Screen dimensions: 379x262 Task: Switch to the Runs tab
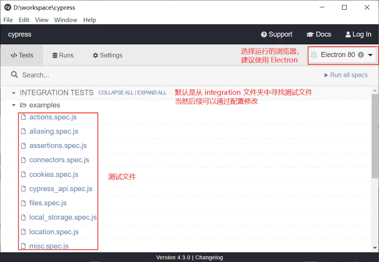point(63,55)
